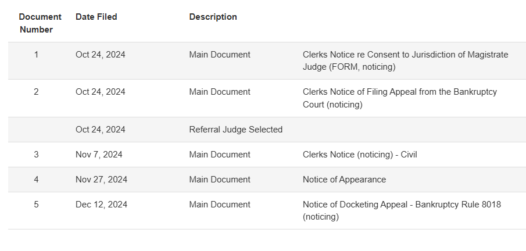The image size is (526, 251).
Task: Open Clerks Notice of Filing Appeal entry
Action: [x=399, y=98]
